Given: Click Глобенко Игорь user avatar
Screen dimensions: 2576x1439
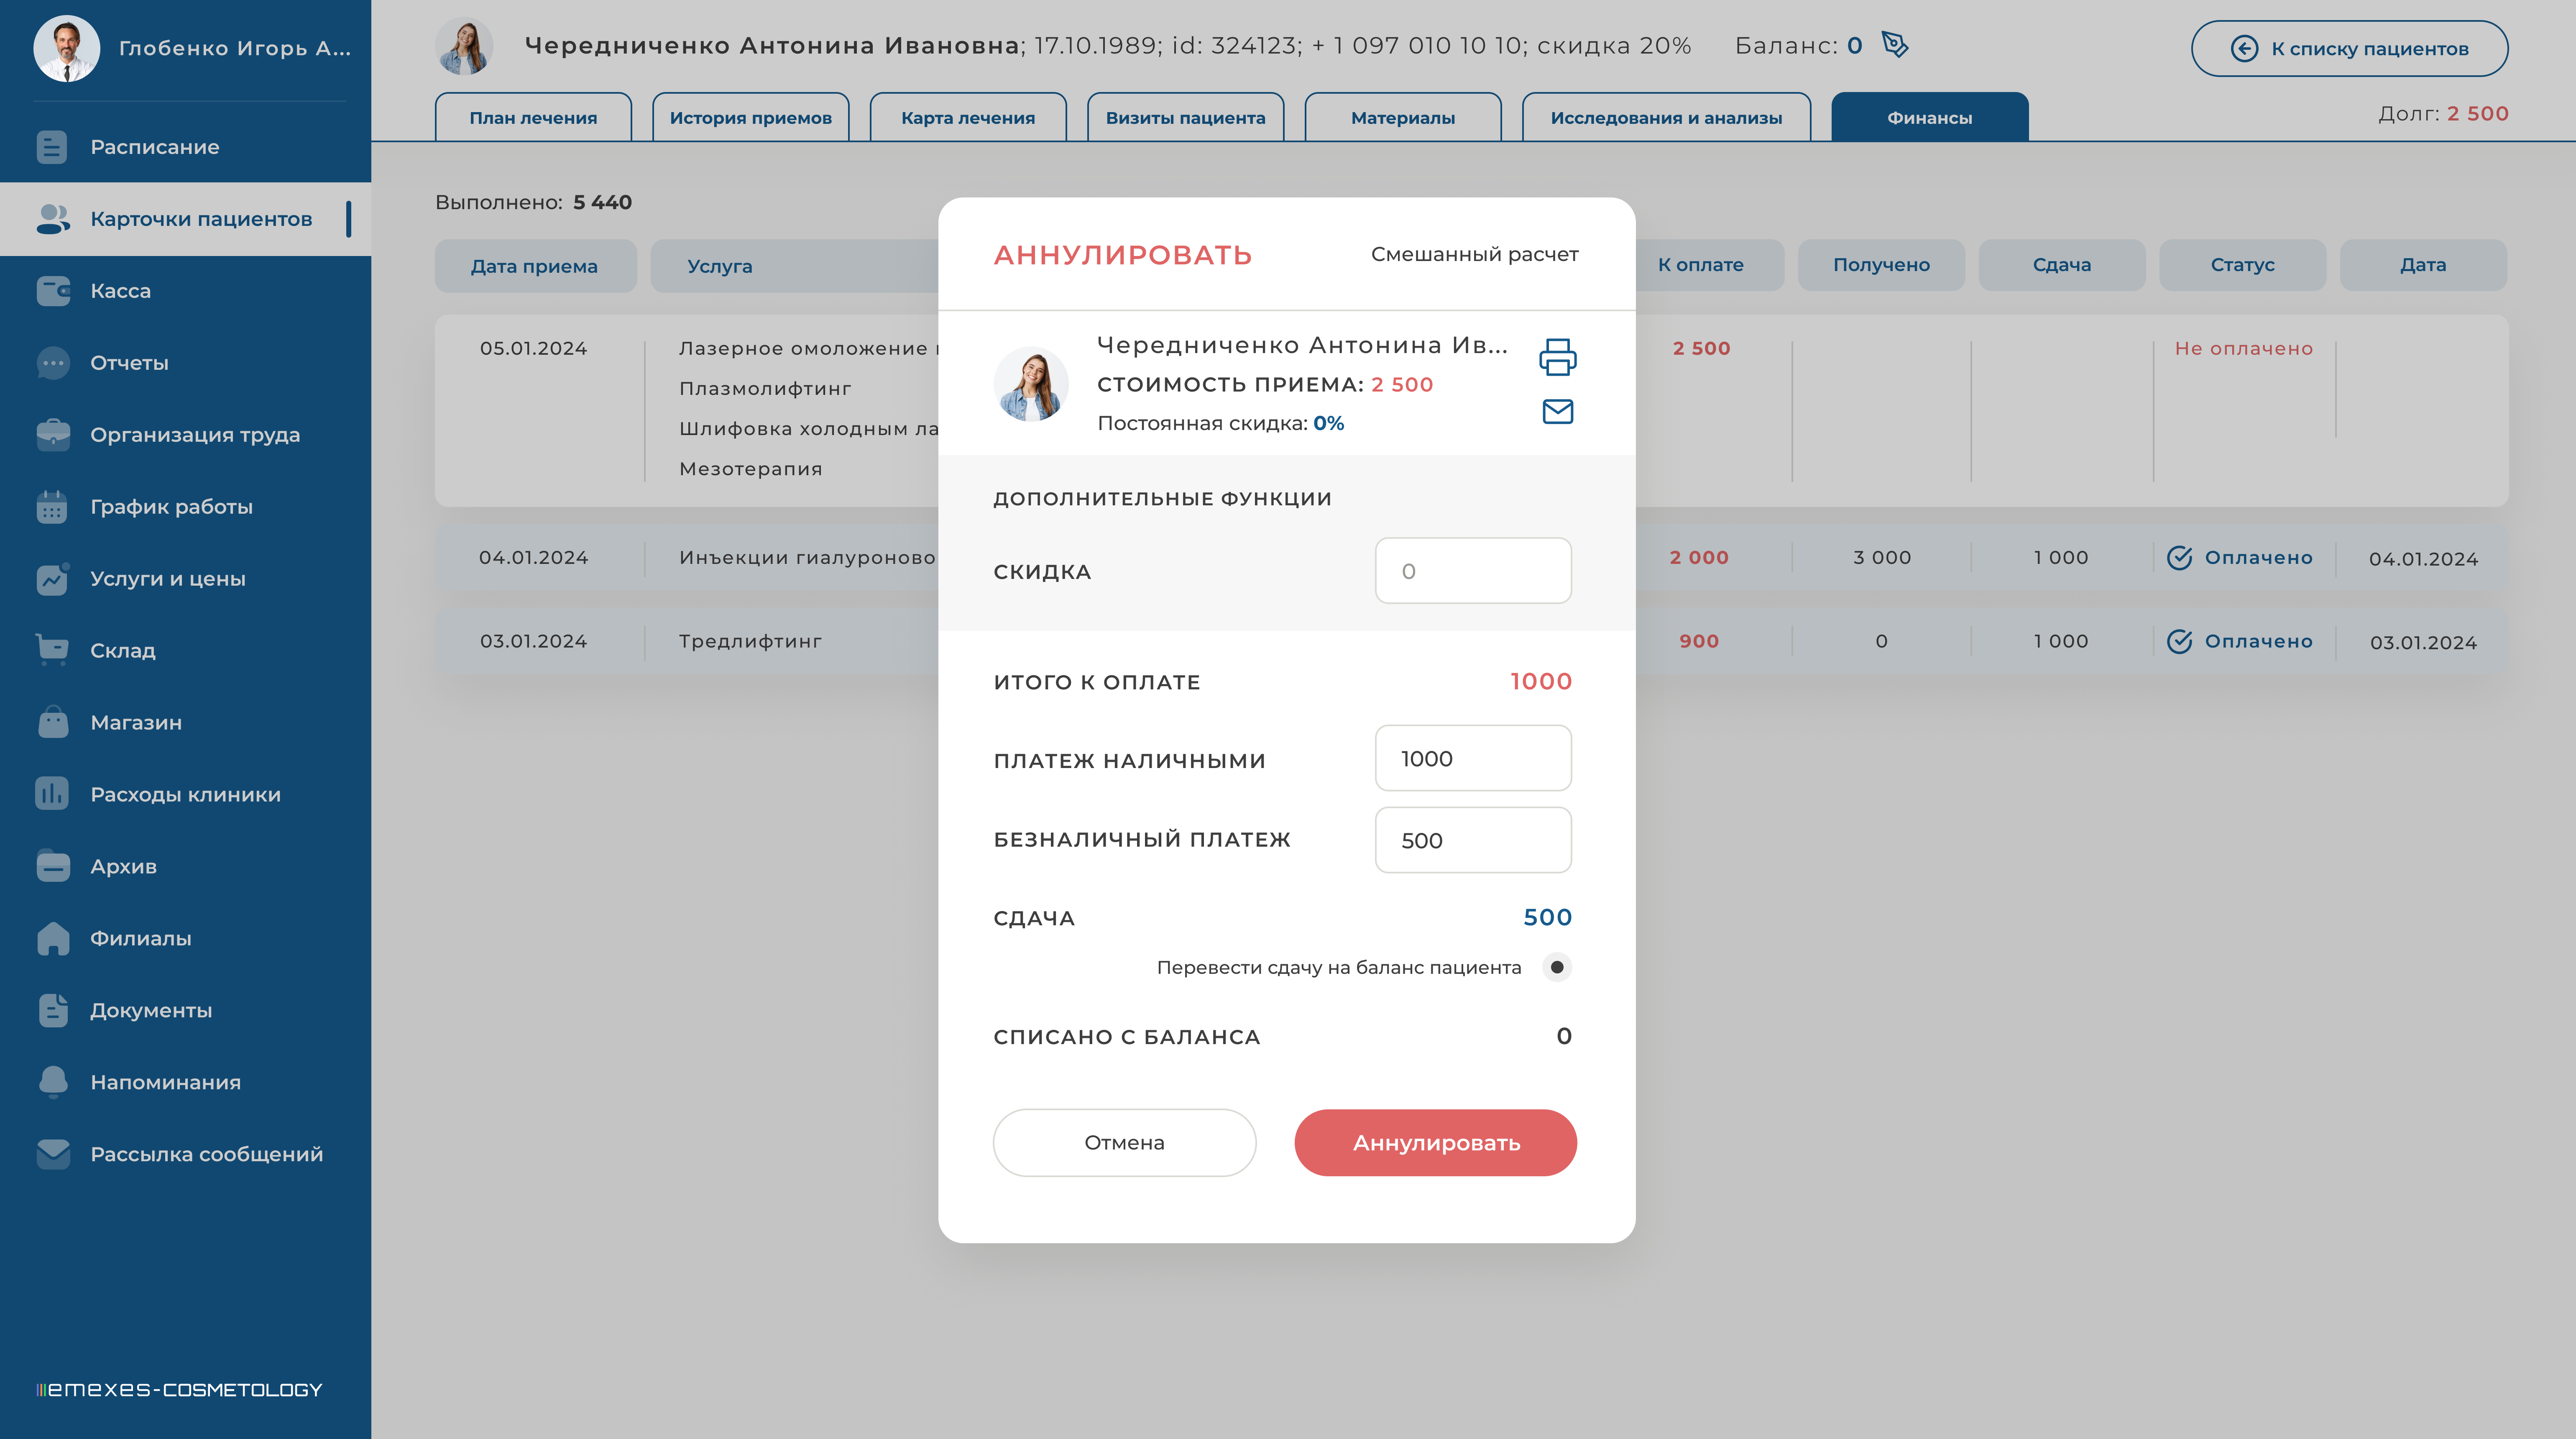Looking at the screenshot, I should point(66,48).
